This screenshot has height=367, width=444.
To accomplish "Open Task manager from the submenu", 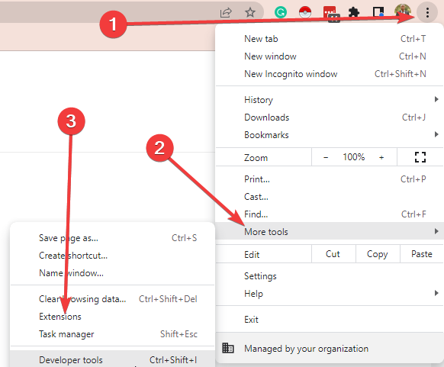I will [x=112, y=334].
